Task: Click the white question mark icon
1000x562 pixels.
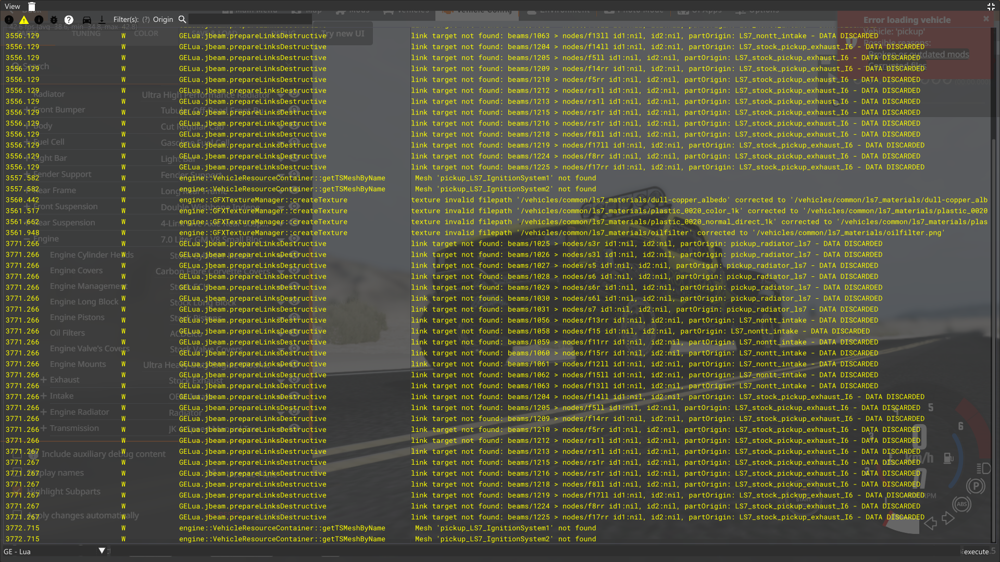Action: (69, 20)
